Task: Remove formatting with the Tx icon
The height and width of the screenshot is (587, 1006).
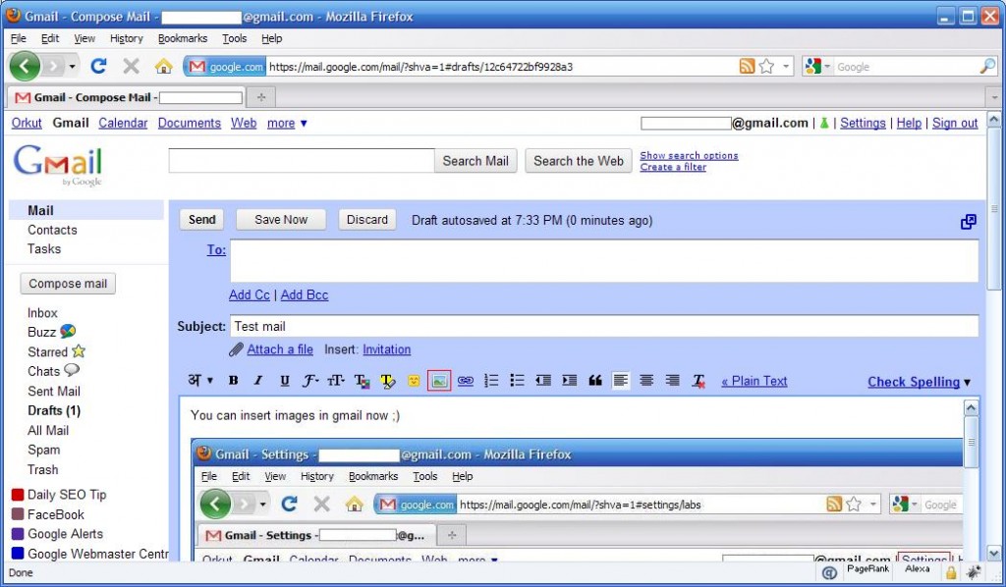Action: click(699, 381)
